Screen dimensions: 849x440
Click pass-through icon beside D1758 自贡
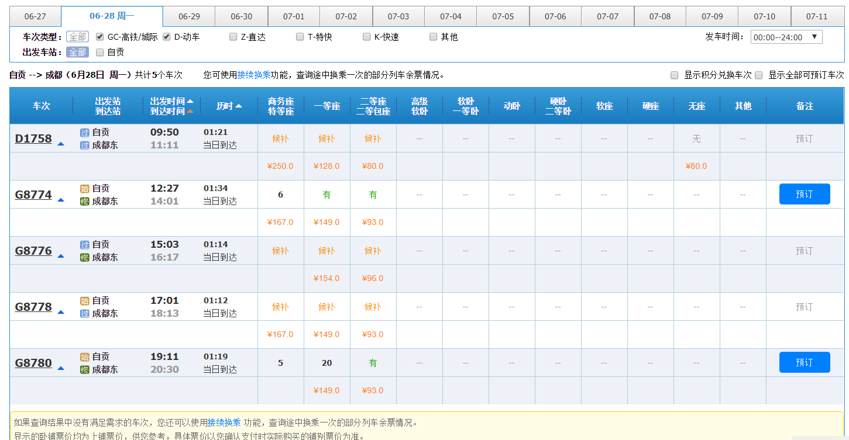85,133
